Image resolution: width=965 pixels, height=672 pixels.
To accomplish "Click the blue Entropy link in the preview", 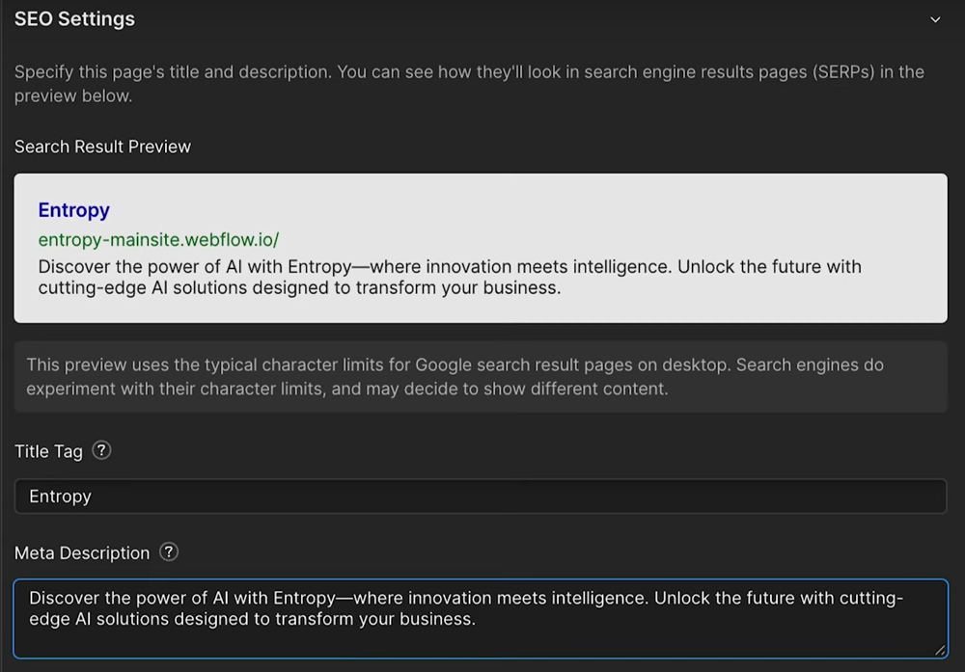I will click(74, 210).
